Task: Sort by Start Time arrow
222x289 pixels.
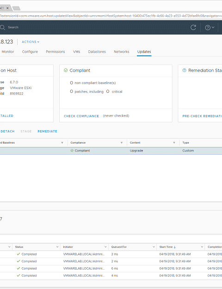Action: [175, 247]
